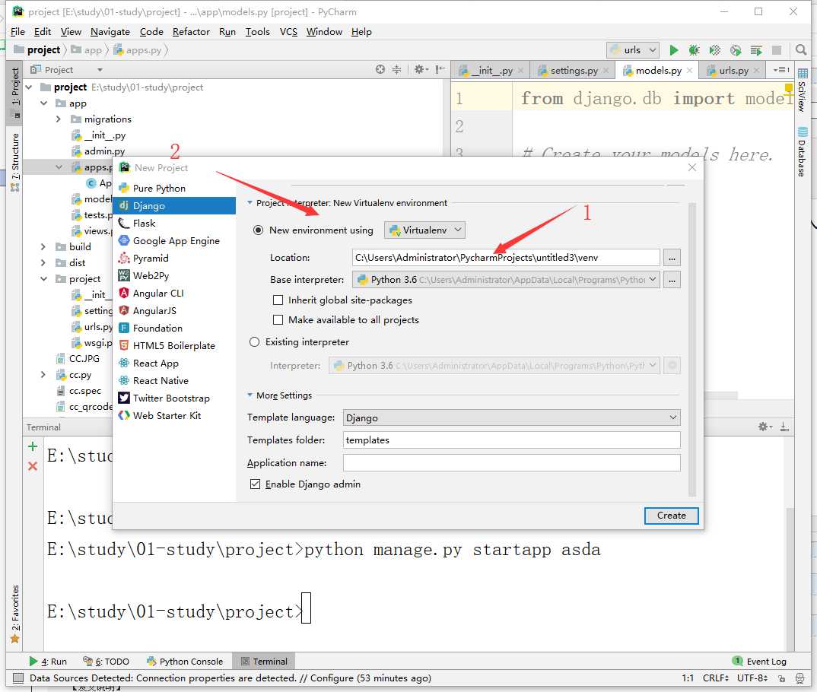Click UTF-8 encoding in status bar

click(752, 678)
